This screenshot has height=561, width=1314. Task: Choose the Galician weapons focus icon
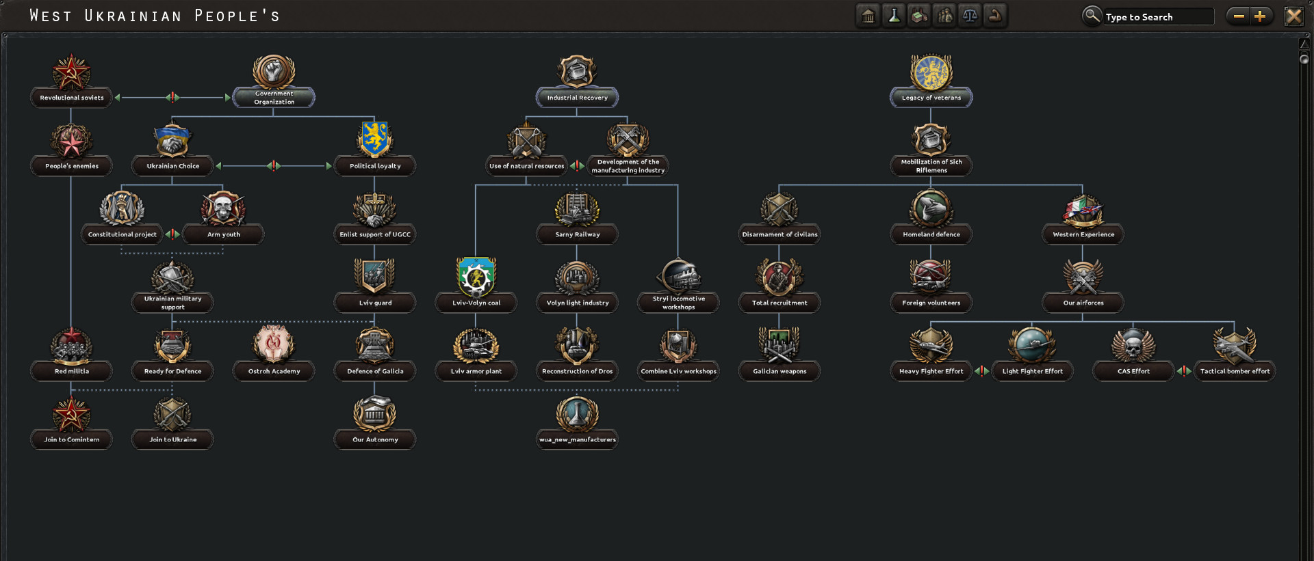780,345
